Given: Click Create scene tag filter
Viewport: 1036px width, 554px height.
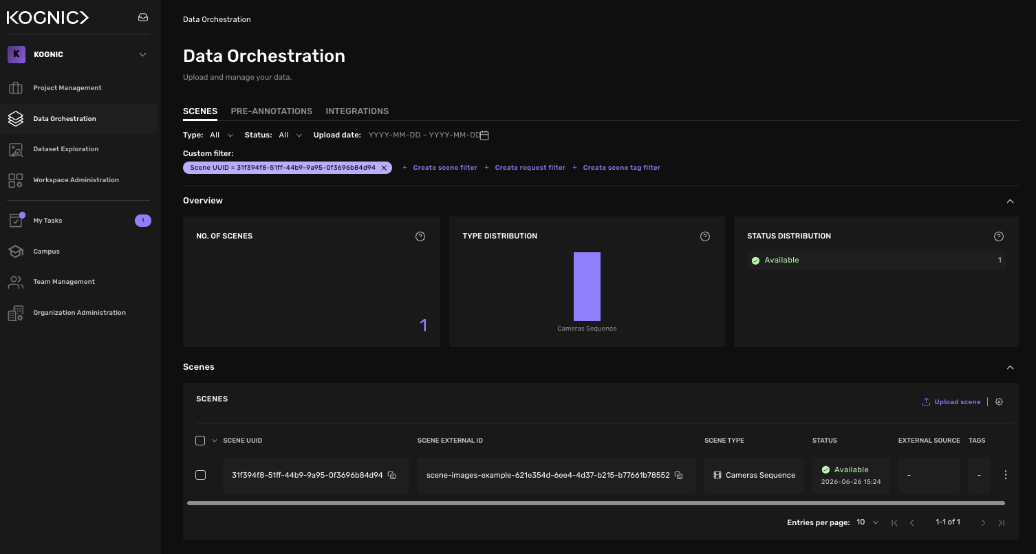Looking at the screenshot, I should coord(616,168).
